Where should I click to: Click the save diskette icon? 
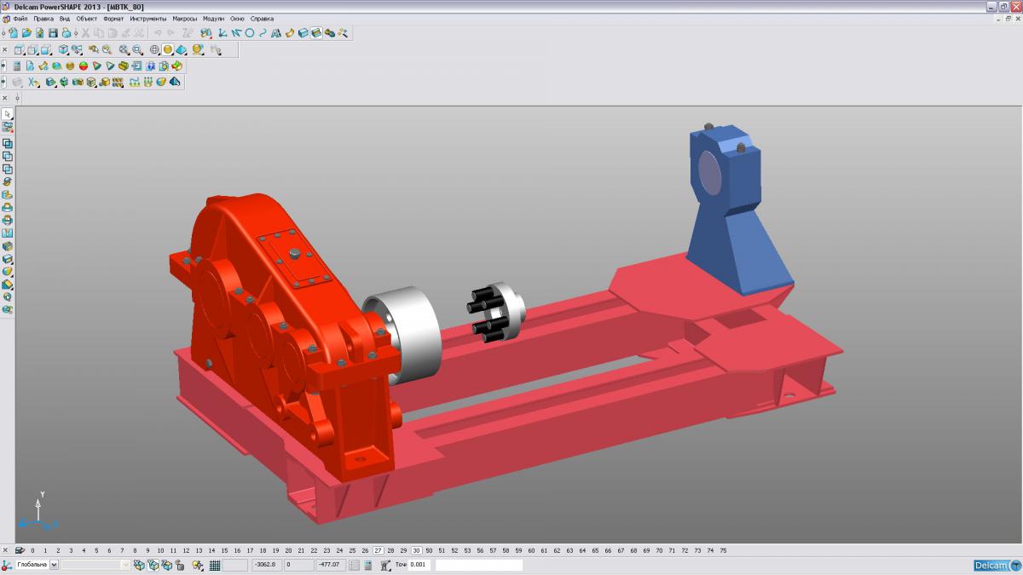click(53, 33)
